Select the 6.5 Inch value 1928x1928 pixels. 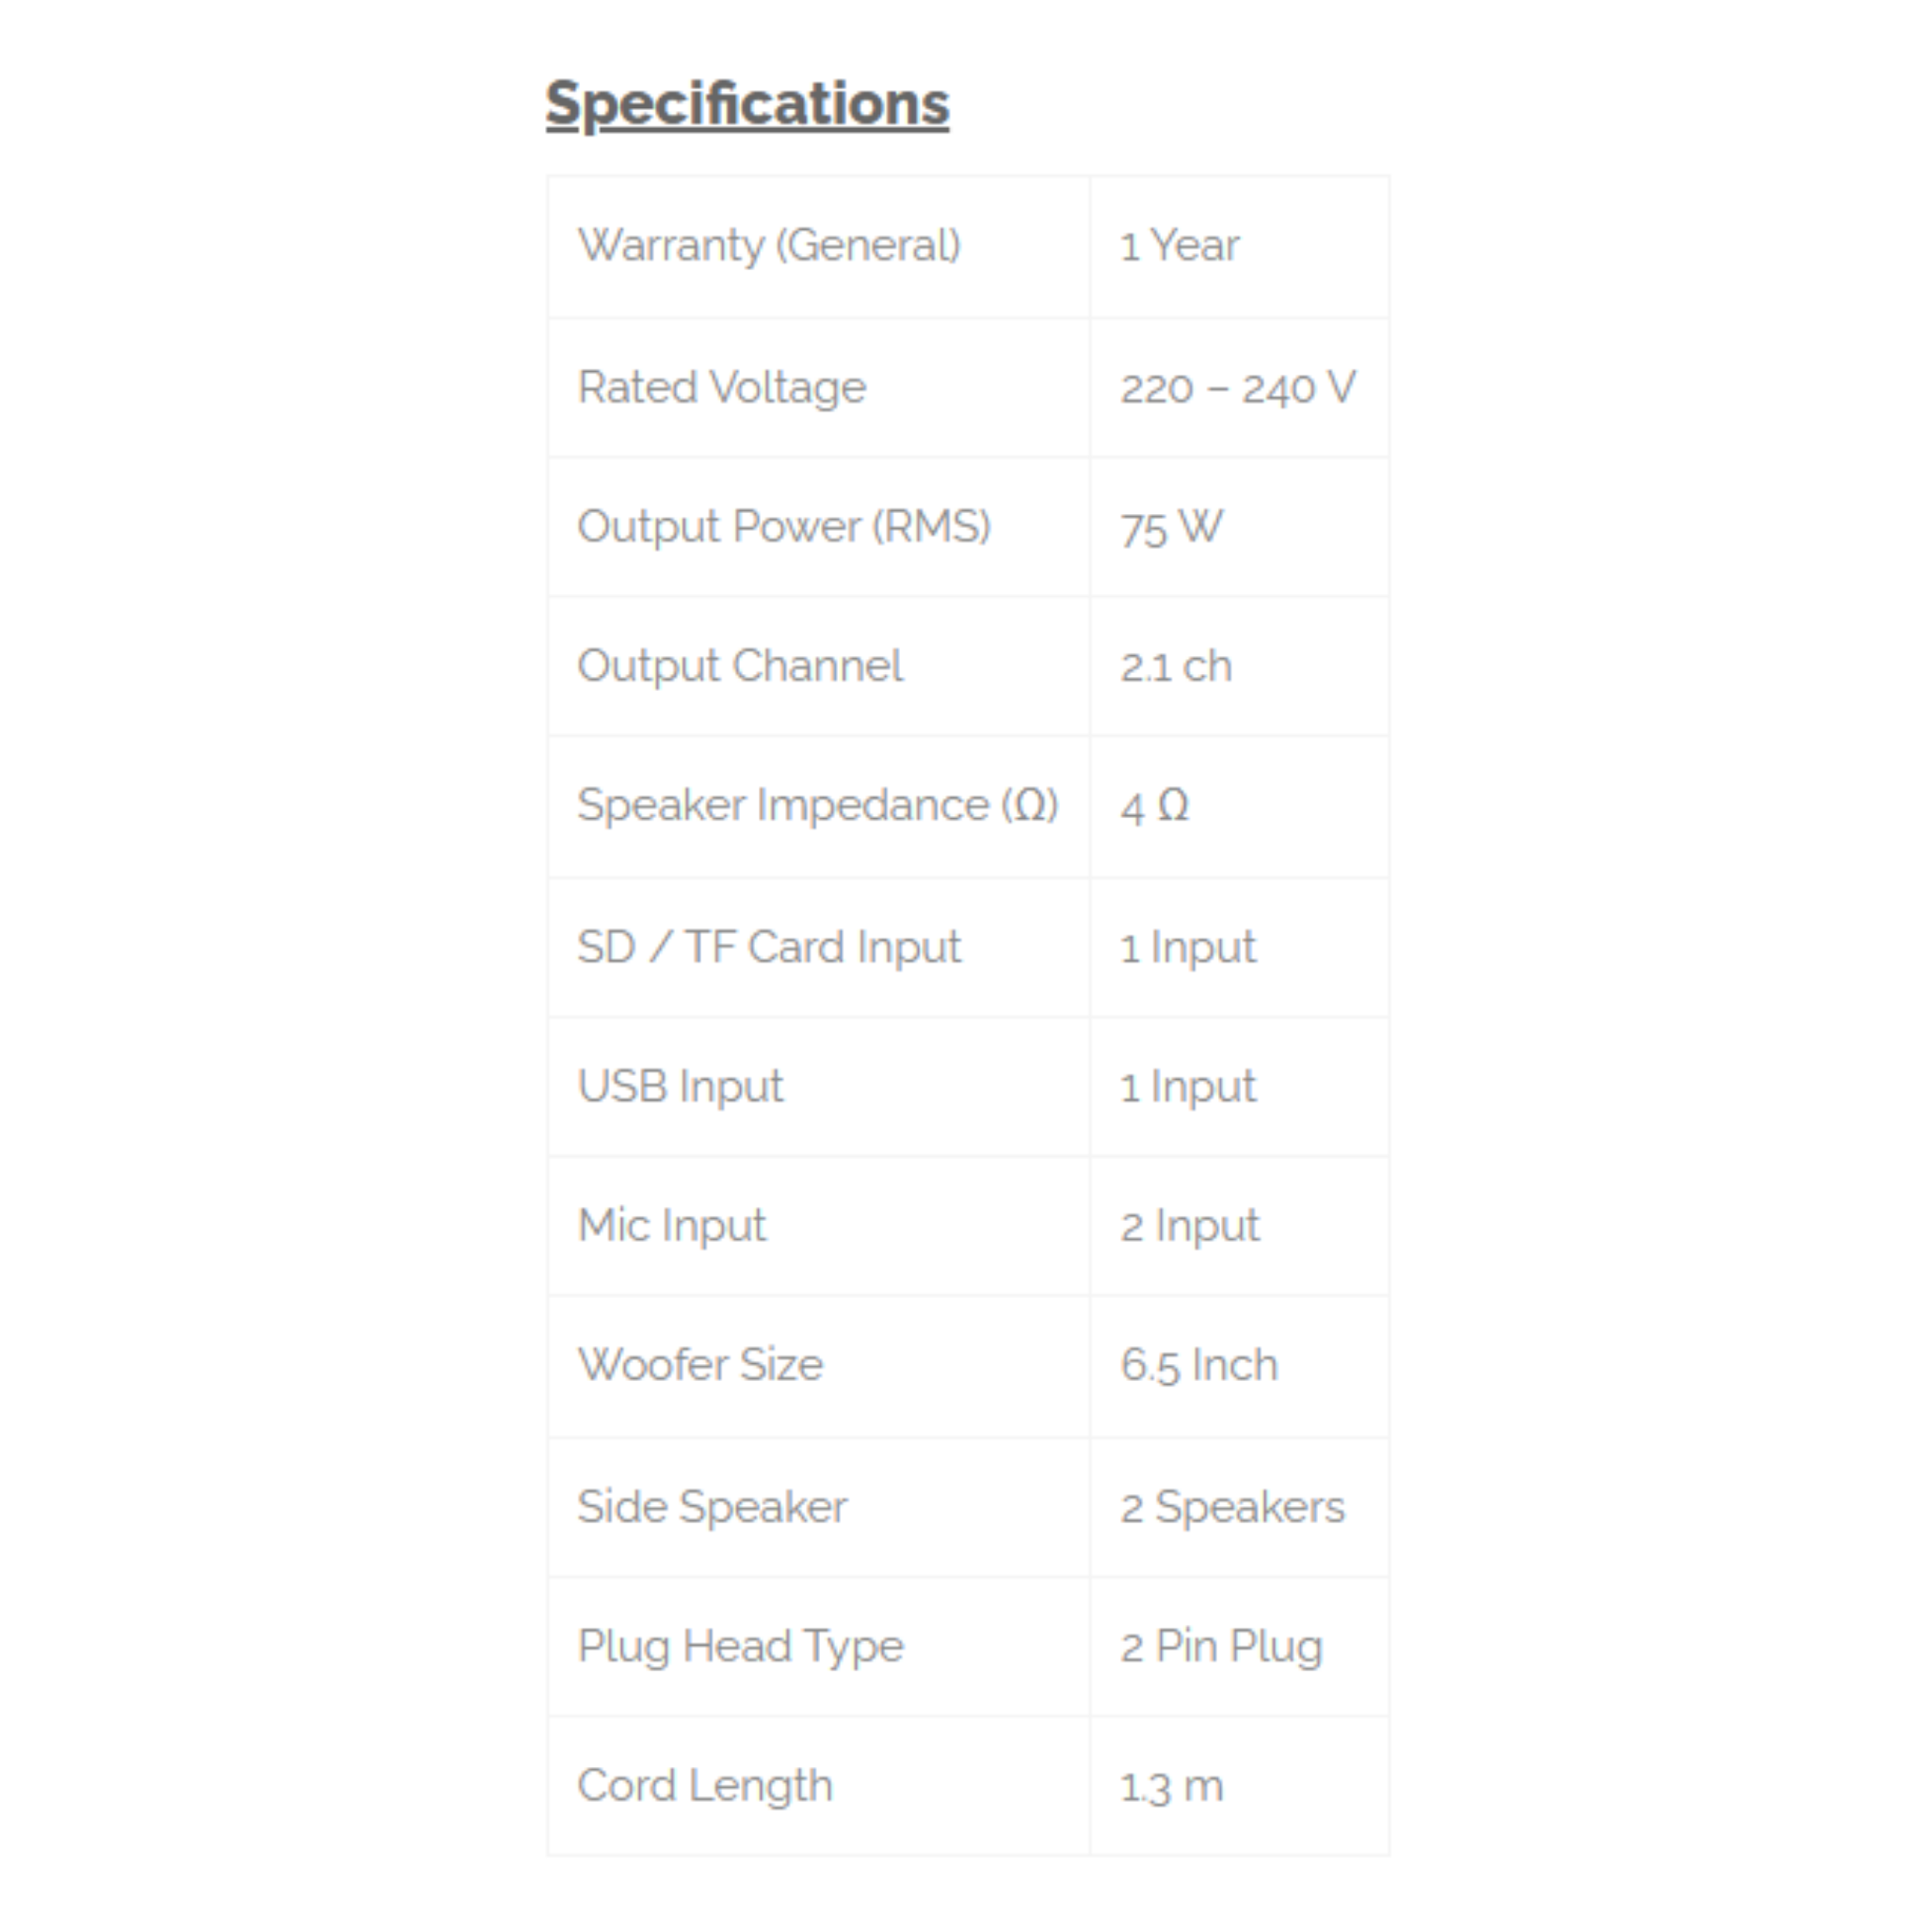pyautogui.click(x=1198, y=1365)
